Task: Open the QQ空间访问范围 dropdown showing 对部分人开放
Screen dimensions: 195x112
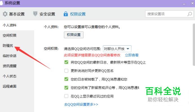Action: (x=117, y=49)
